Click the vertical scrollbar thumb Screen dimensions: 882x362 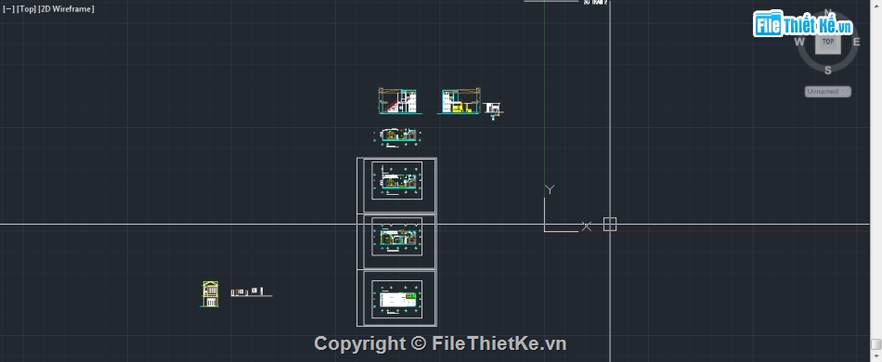coord(876,344)
